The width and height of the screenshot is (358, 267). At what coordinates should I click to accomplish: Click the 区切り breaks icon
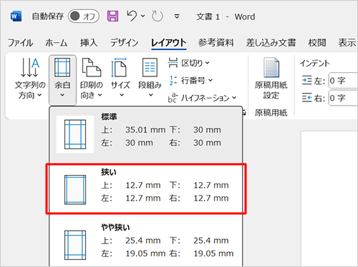[173, 63]
